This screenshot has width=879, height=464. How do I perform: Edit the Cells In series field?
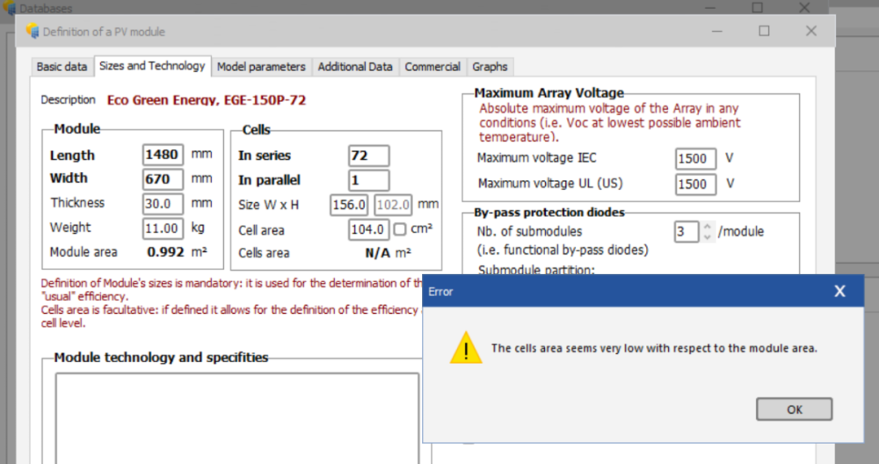[368, 156]
